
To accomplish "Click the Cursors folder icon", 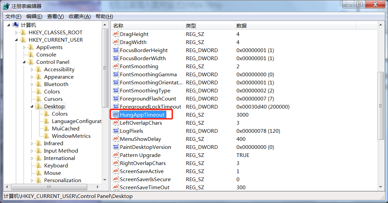I will [39, 99].
